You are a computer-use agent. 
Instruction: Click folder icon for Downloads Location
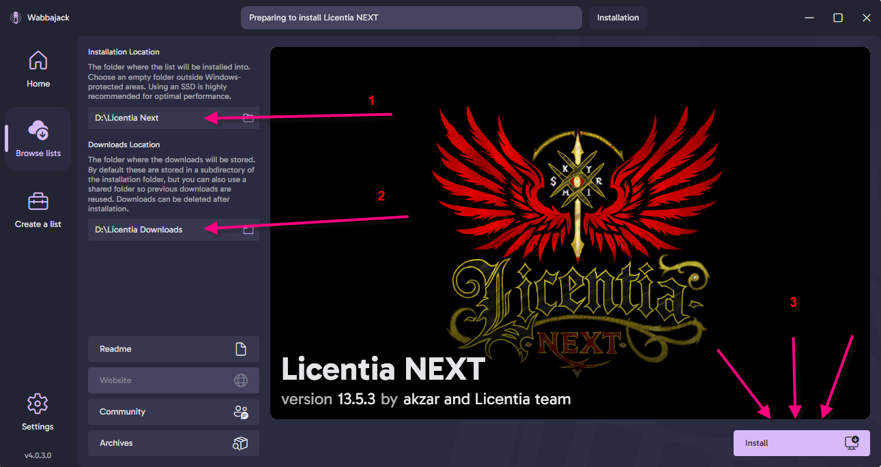[248, 230]
